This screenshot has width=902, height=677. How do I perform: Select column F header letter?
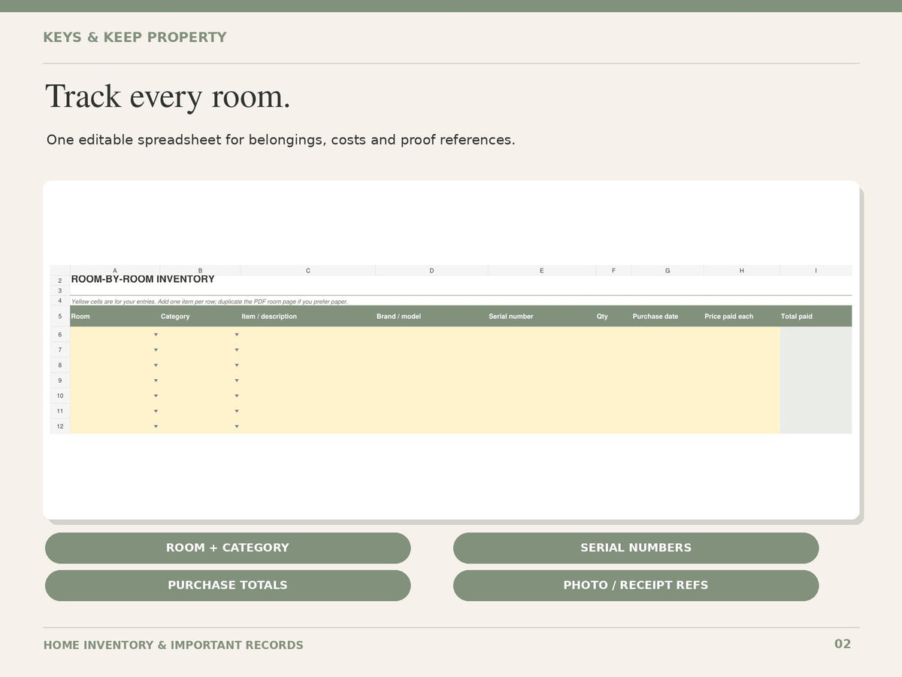613,271
